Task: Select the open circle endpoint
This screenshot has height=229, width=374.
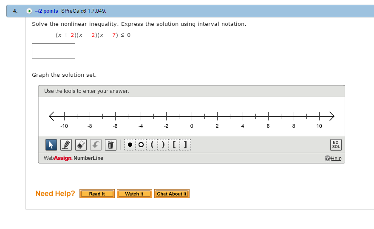Action: [141, 145]
